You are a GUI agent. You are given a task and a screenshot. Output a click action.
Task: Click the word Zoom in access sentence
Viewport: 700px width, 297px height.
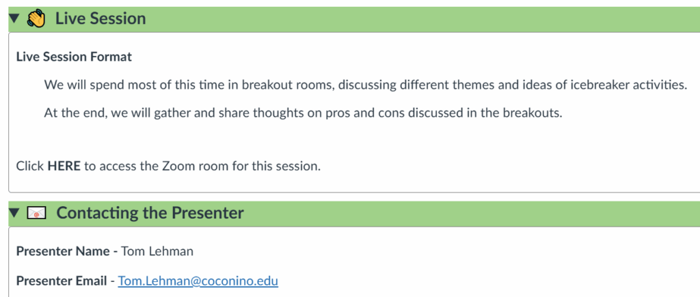[178, 167]
